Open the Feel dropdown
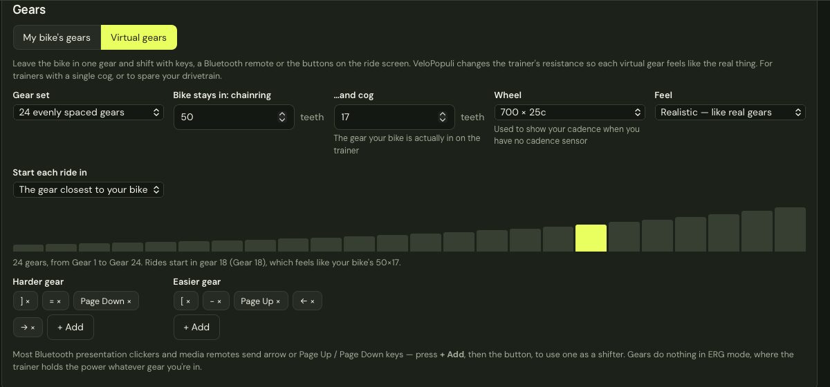The width and height of the screenshot is (830, 387). point(730,112)
